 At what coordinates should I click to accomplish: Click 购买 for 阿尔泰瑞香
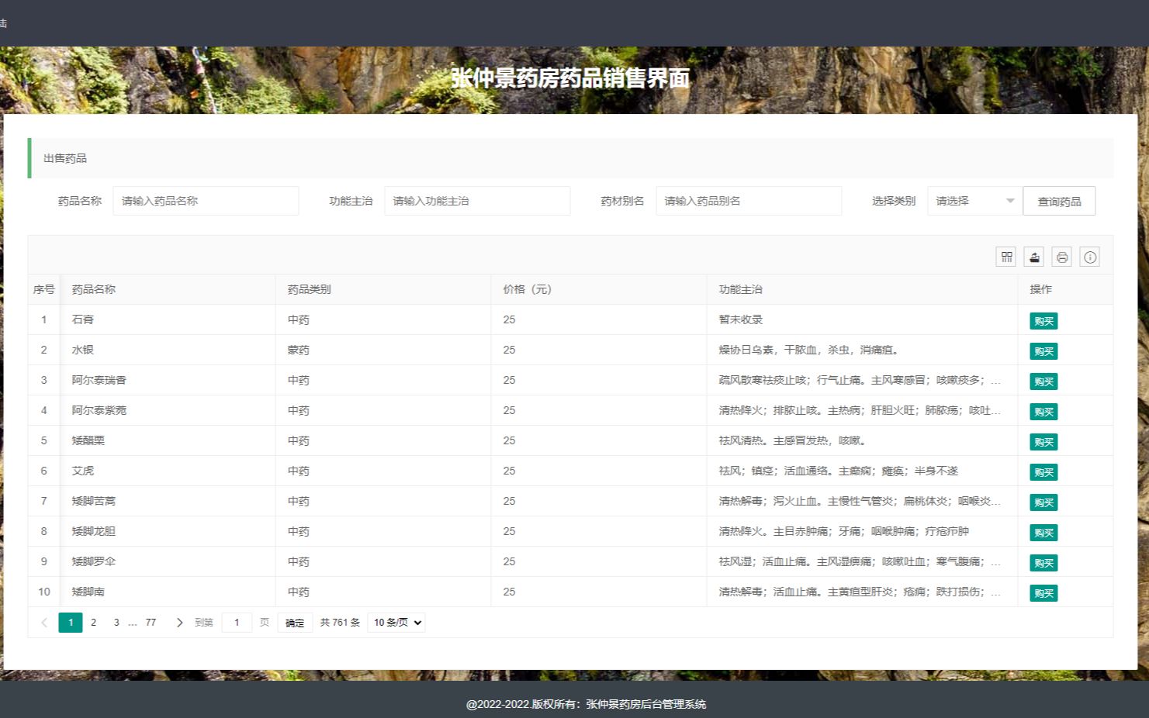[1043, 381]
